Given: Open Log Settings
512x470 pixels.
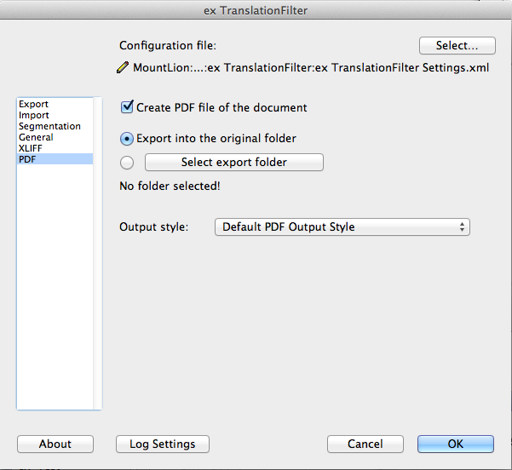Looking at the screenshot, I should [162, 444].
